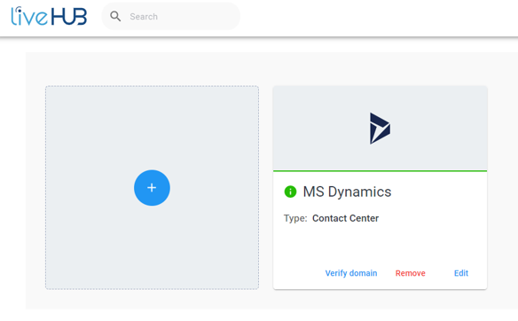518x321 pixels.
Task: Click the Type: label
Action: click(x=295, y=218)
